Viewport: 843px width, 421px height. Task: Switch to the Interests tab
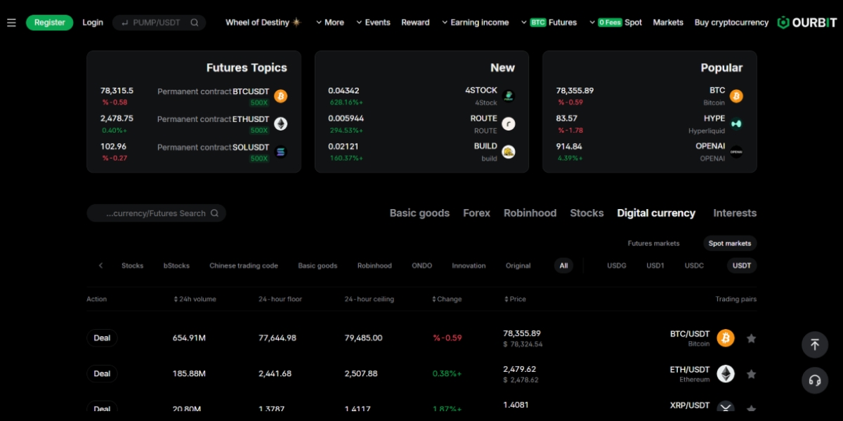735,213
